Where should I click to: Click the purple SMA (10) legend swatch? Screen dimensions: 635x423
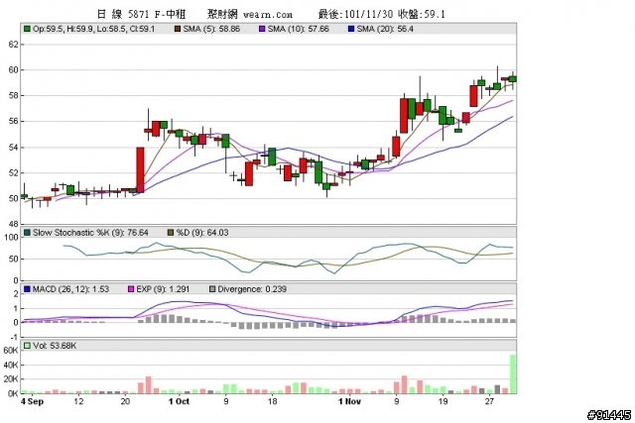tap(262, 29)
